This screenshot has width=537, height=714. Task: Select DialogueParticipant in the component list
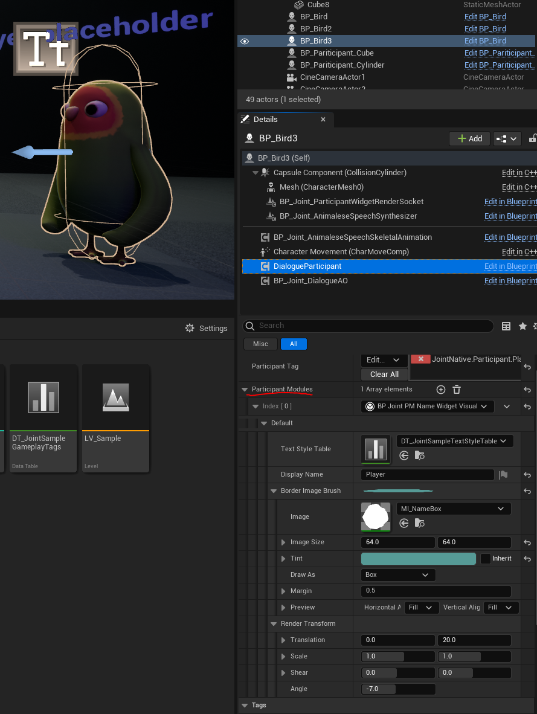[307, 266]
